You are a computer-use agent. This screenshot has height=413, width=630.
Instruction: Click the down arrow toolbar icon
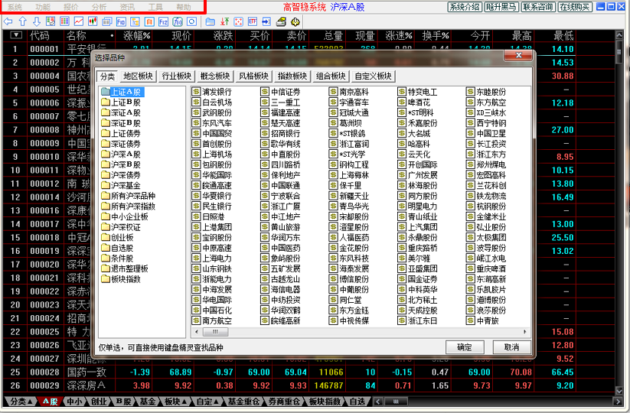36,21
